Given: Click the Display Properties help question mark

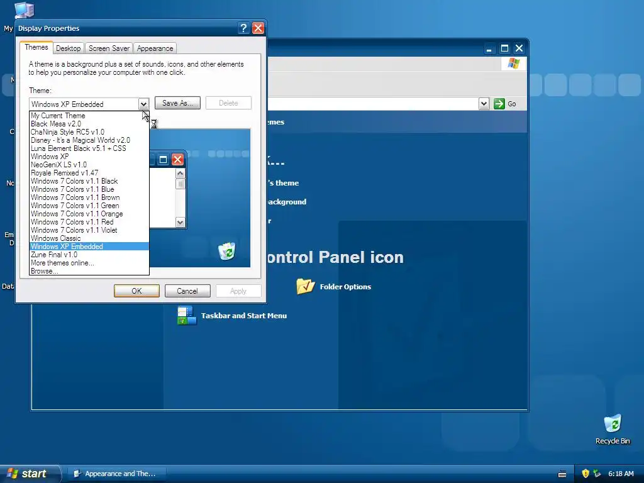Looking at the screenshot, I should pyautogui.click(x=243, y=28).
